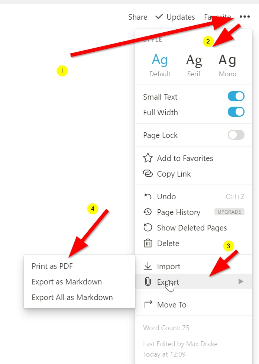The height and width of the screenshot is (364, 259).
Task: Expand the Export submenu arrow
Action: coord(241,282)
